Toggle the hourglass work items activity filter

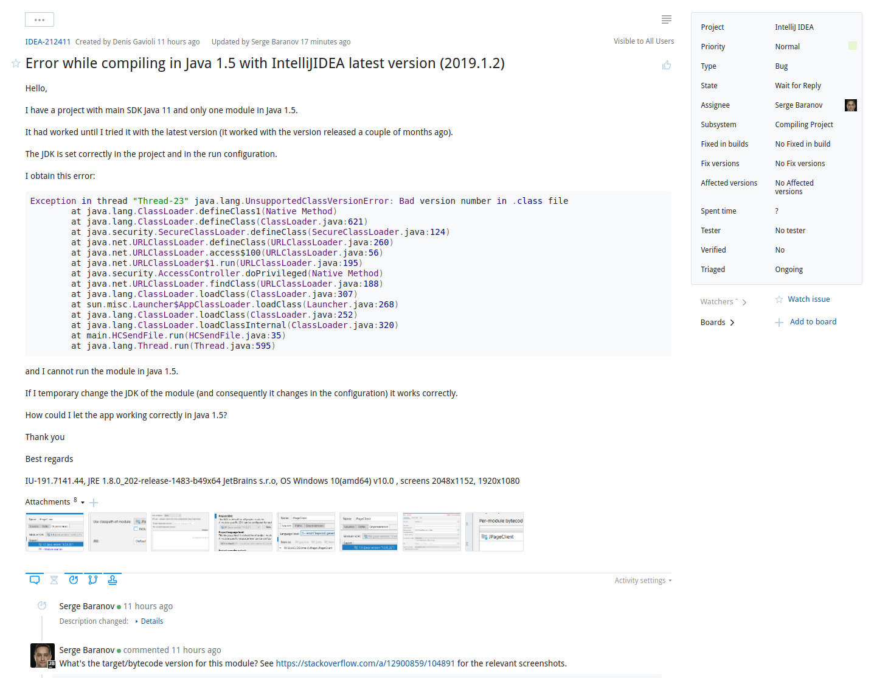(54, 580)
